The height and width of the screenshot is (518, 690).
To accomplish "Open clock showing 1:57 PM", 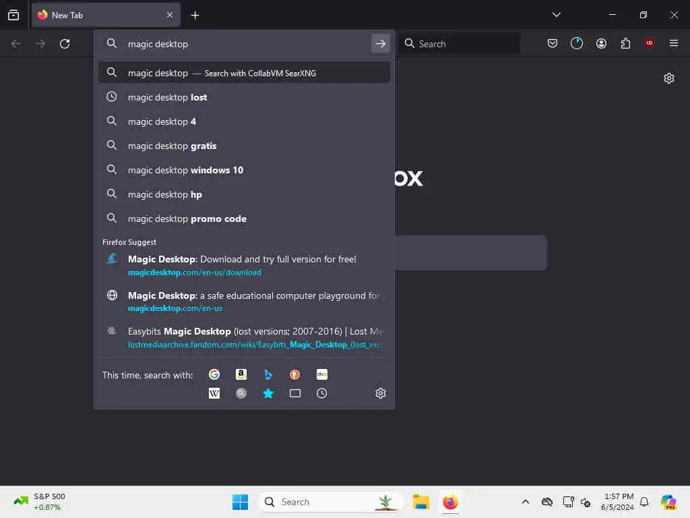I will 617,502.
